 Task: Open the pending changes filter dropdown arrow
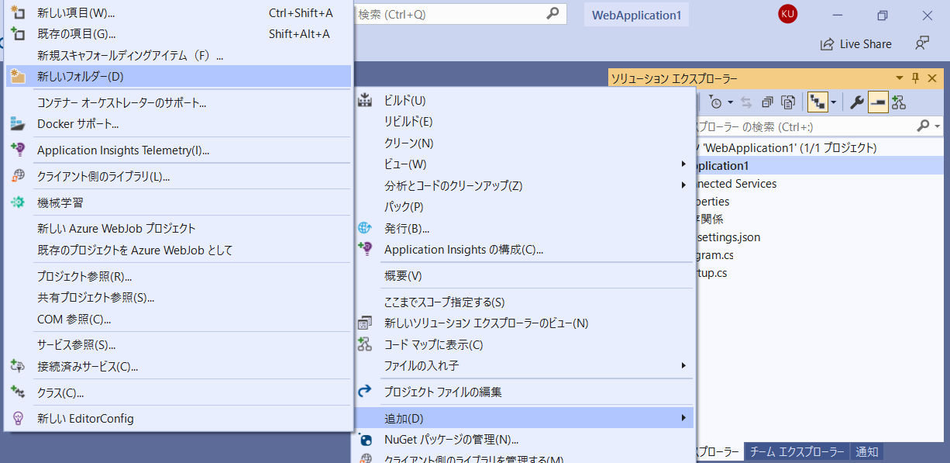[730, 102]
